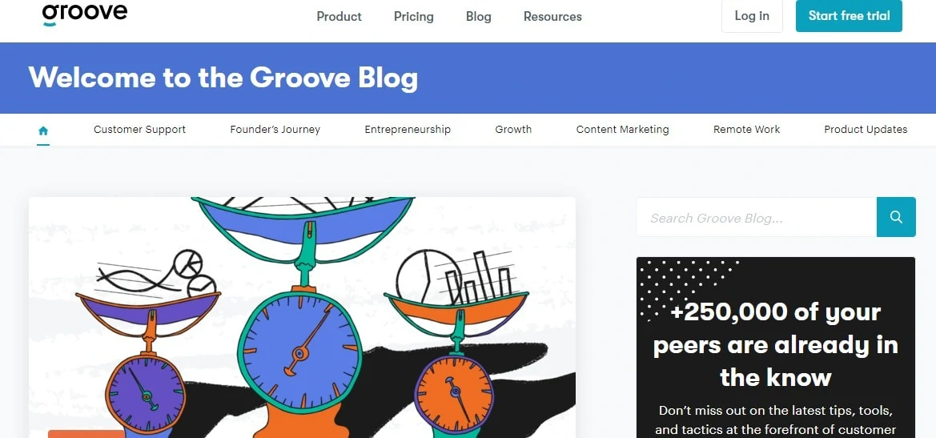Open the Content Marketing category
This screenshot has height=438, width=936.
point(623,130)
